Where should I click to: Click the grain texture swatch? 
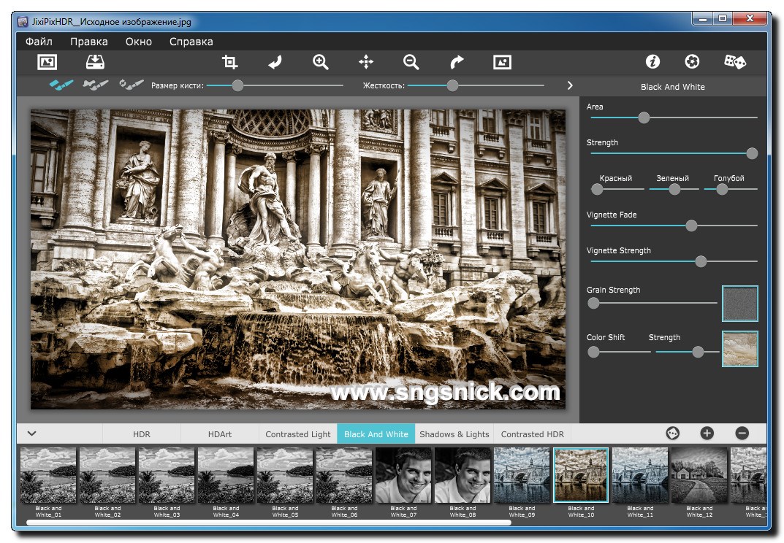[740, 303]
